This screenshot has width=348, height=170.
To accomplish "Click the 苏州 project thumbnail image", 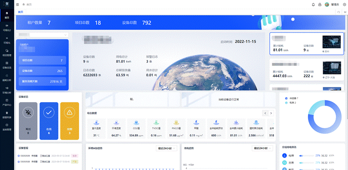I will tap(331, 42).
